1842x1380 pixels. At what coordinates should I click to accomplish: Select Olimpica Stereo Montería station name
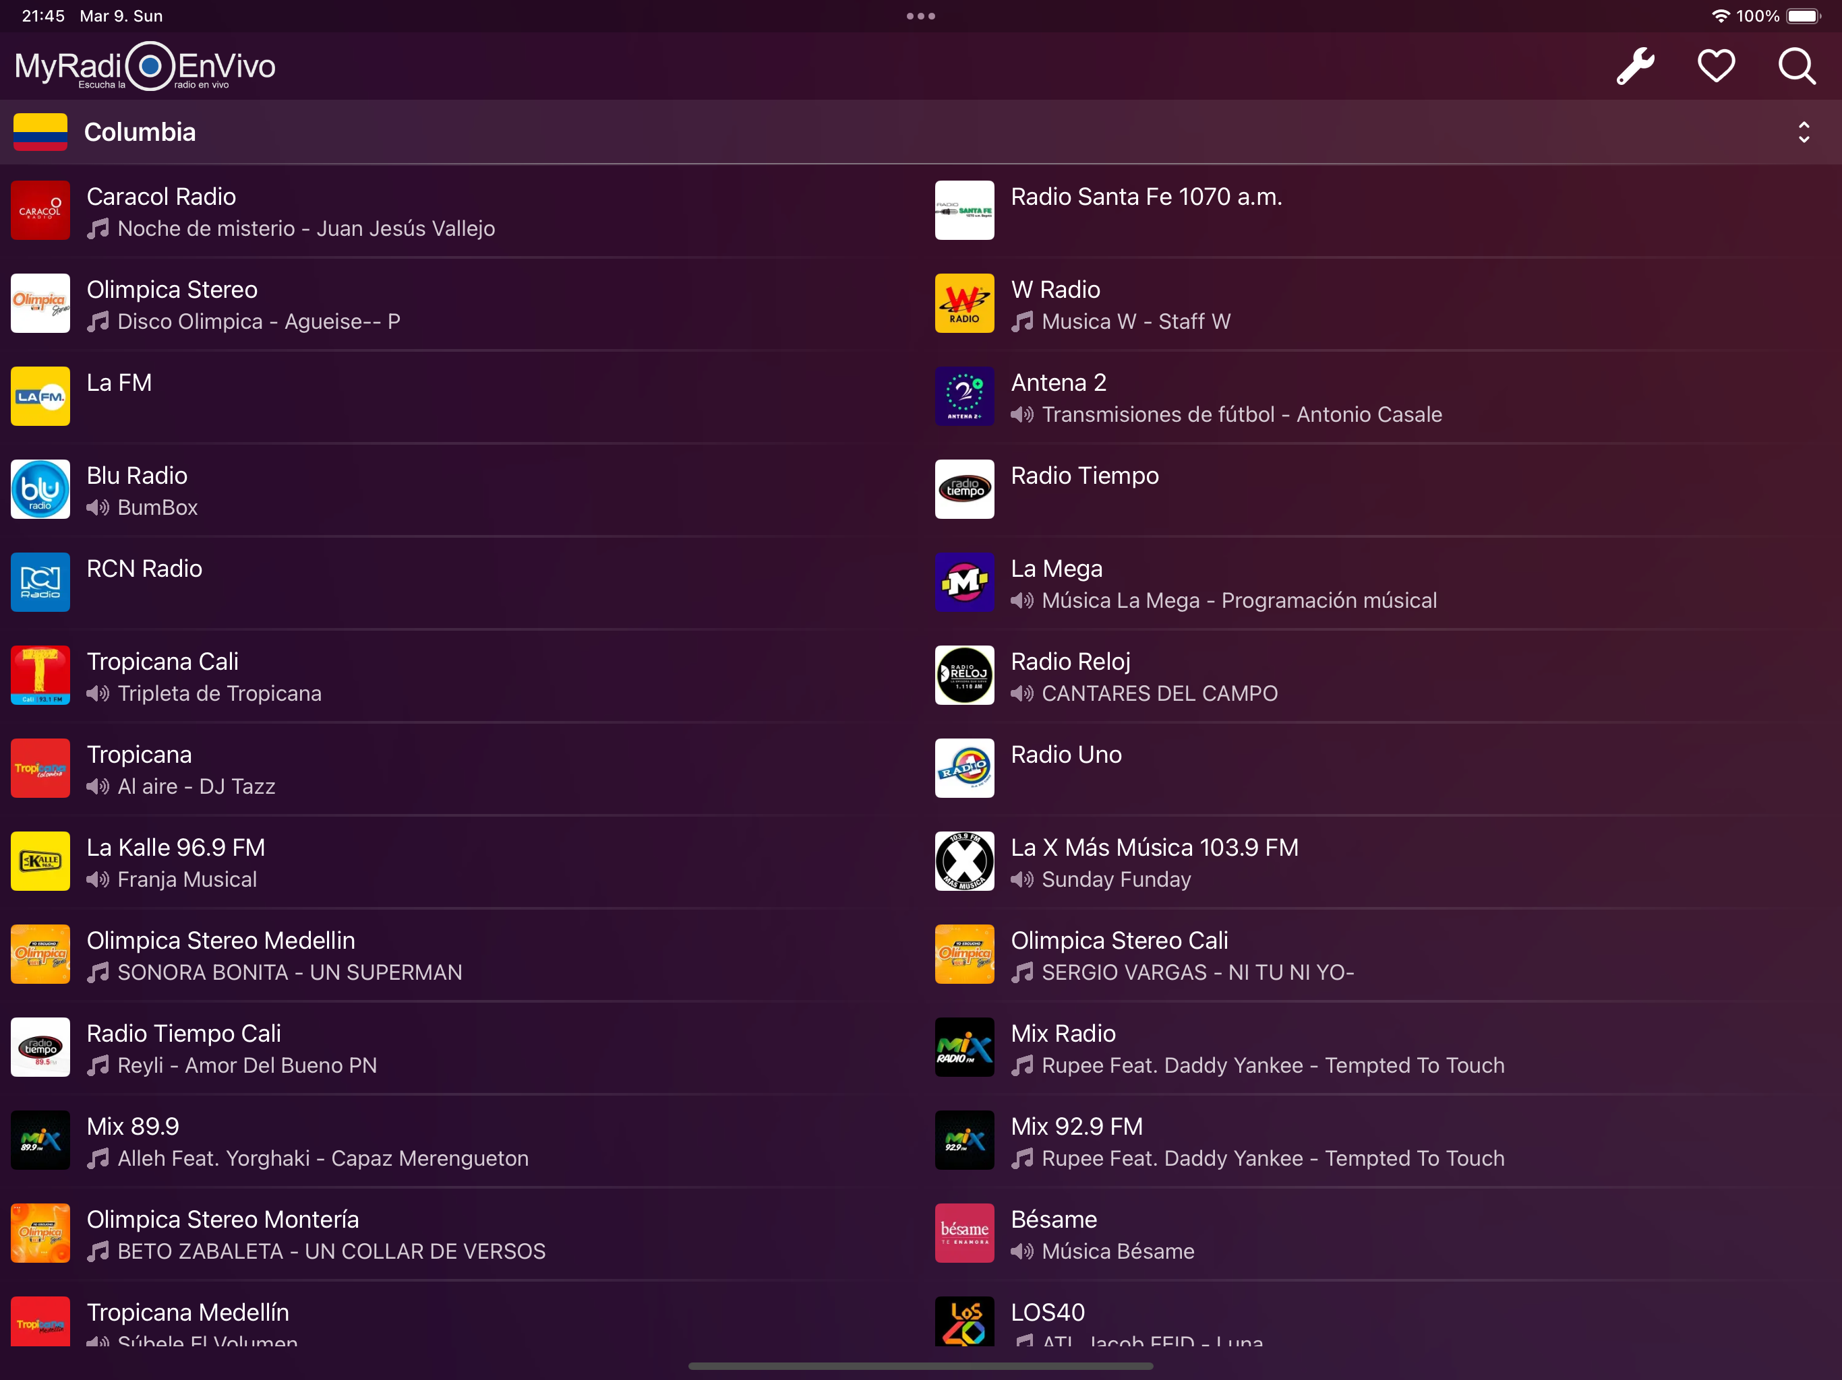tap(223, 1220)
